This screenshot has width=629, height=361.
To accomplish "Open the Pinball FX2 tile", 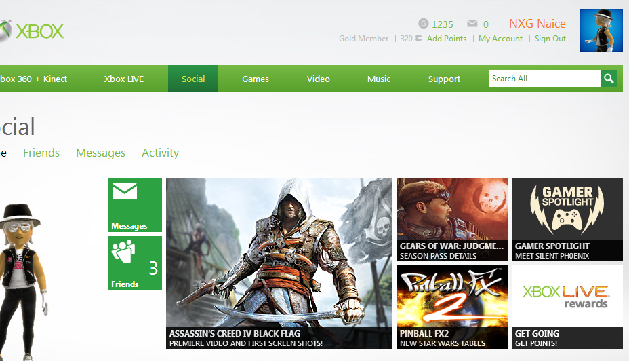I will (x=452, y=307).
